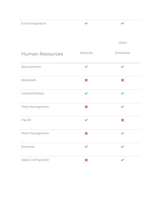Click Odoo checkmark for Salary Configurator

click(x=123, y=160)
